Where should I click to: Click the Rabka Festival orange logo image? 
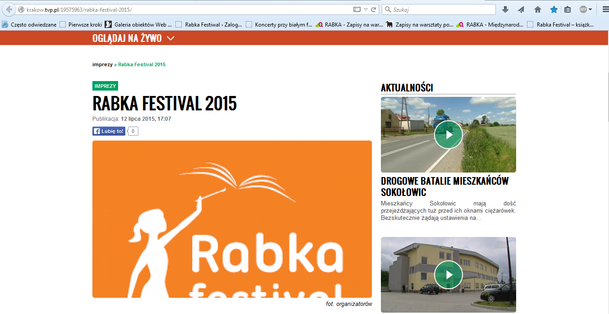click(x=232, y=219)
